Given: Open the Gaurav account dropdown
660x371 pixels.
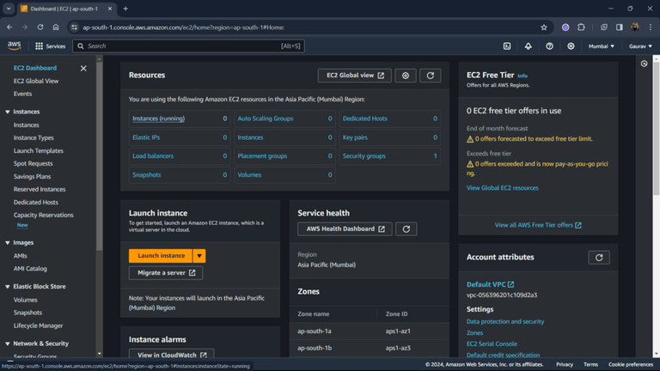Looking at the screenshot, I should click(640, 46).
